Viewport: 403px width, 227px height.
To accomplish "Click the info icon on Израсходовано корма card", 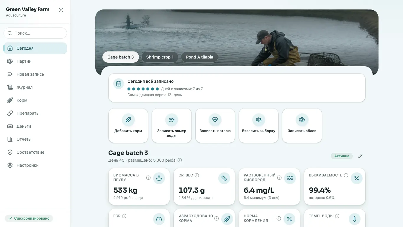I will point(217,218).
